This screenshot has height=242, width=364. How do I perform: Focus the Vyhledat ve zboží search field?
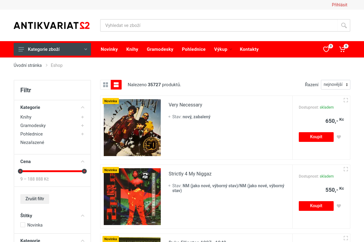pyautogui.click(x=219, y=25)
